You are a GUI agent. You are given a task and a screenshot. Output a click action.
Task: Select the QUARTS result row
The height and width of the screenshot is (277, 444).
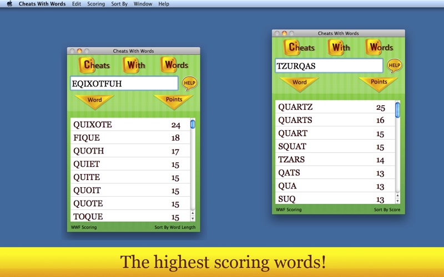tap(335, 120)
